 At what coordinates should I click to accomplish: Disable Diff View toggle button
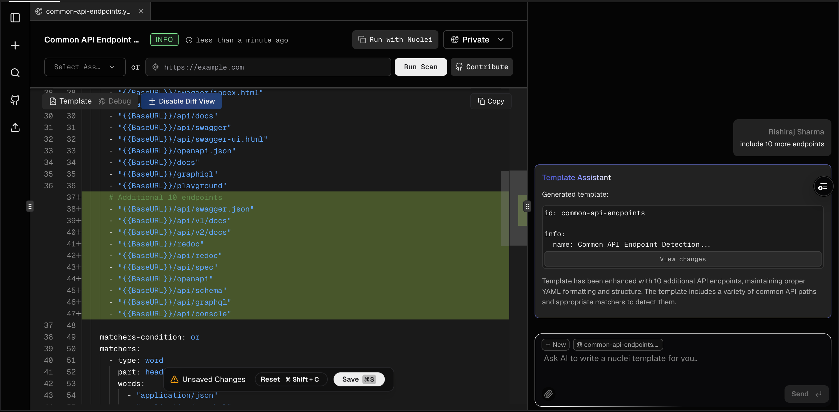coord(182,101)
